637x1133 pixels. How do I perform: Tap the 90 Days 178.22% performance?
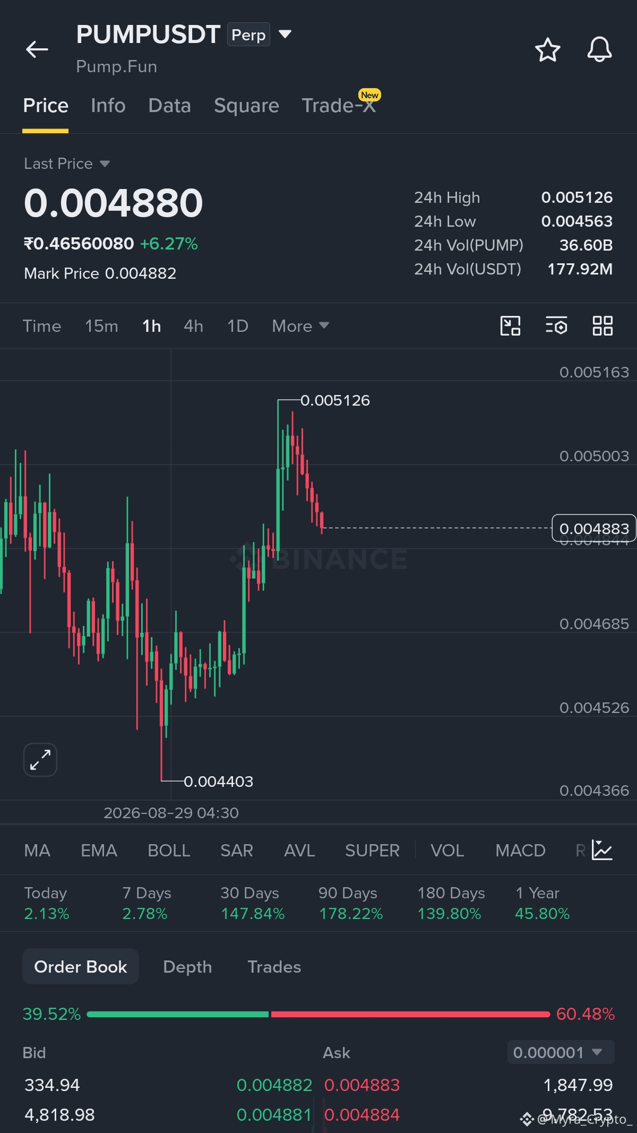click(351, 903)
